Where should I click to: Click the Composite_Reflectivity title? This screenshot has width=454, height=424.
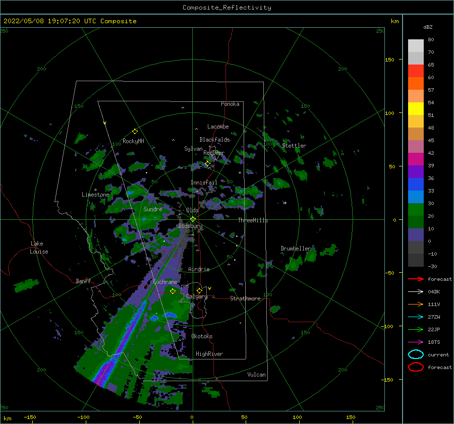click(x=227, y=8)
